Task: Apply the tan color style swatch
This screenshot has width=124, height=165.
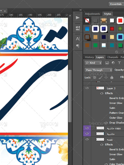Action: [95, 37]
